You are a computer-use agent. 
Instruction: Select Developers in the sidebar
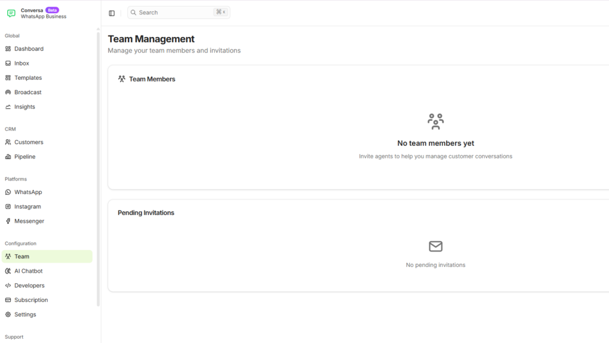[29, 286]
